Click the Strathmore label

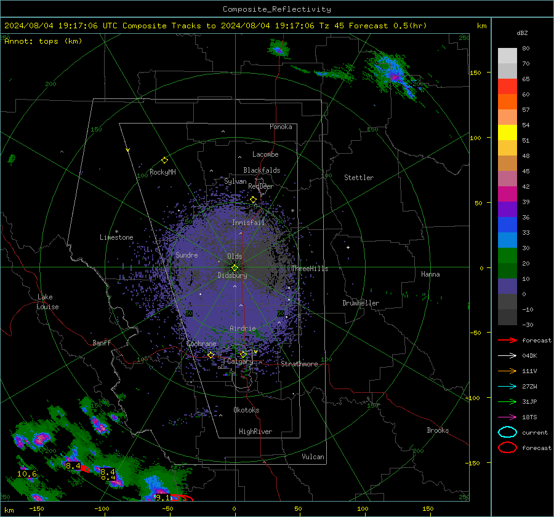[300, 364]
